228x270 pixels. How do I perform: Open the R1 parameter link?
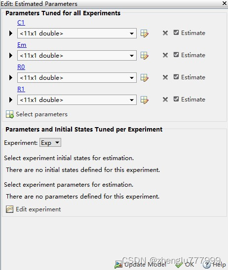[21, 89]
